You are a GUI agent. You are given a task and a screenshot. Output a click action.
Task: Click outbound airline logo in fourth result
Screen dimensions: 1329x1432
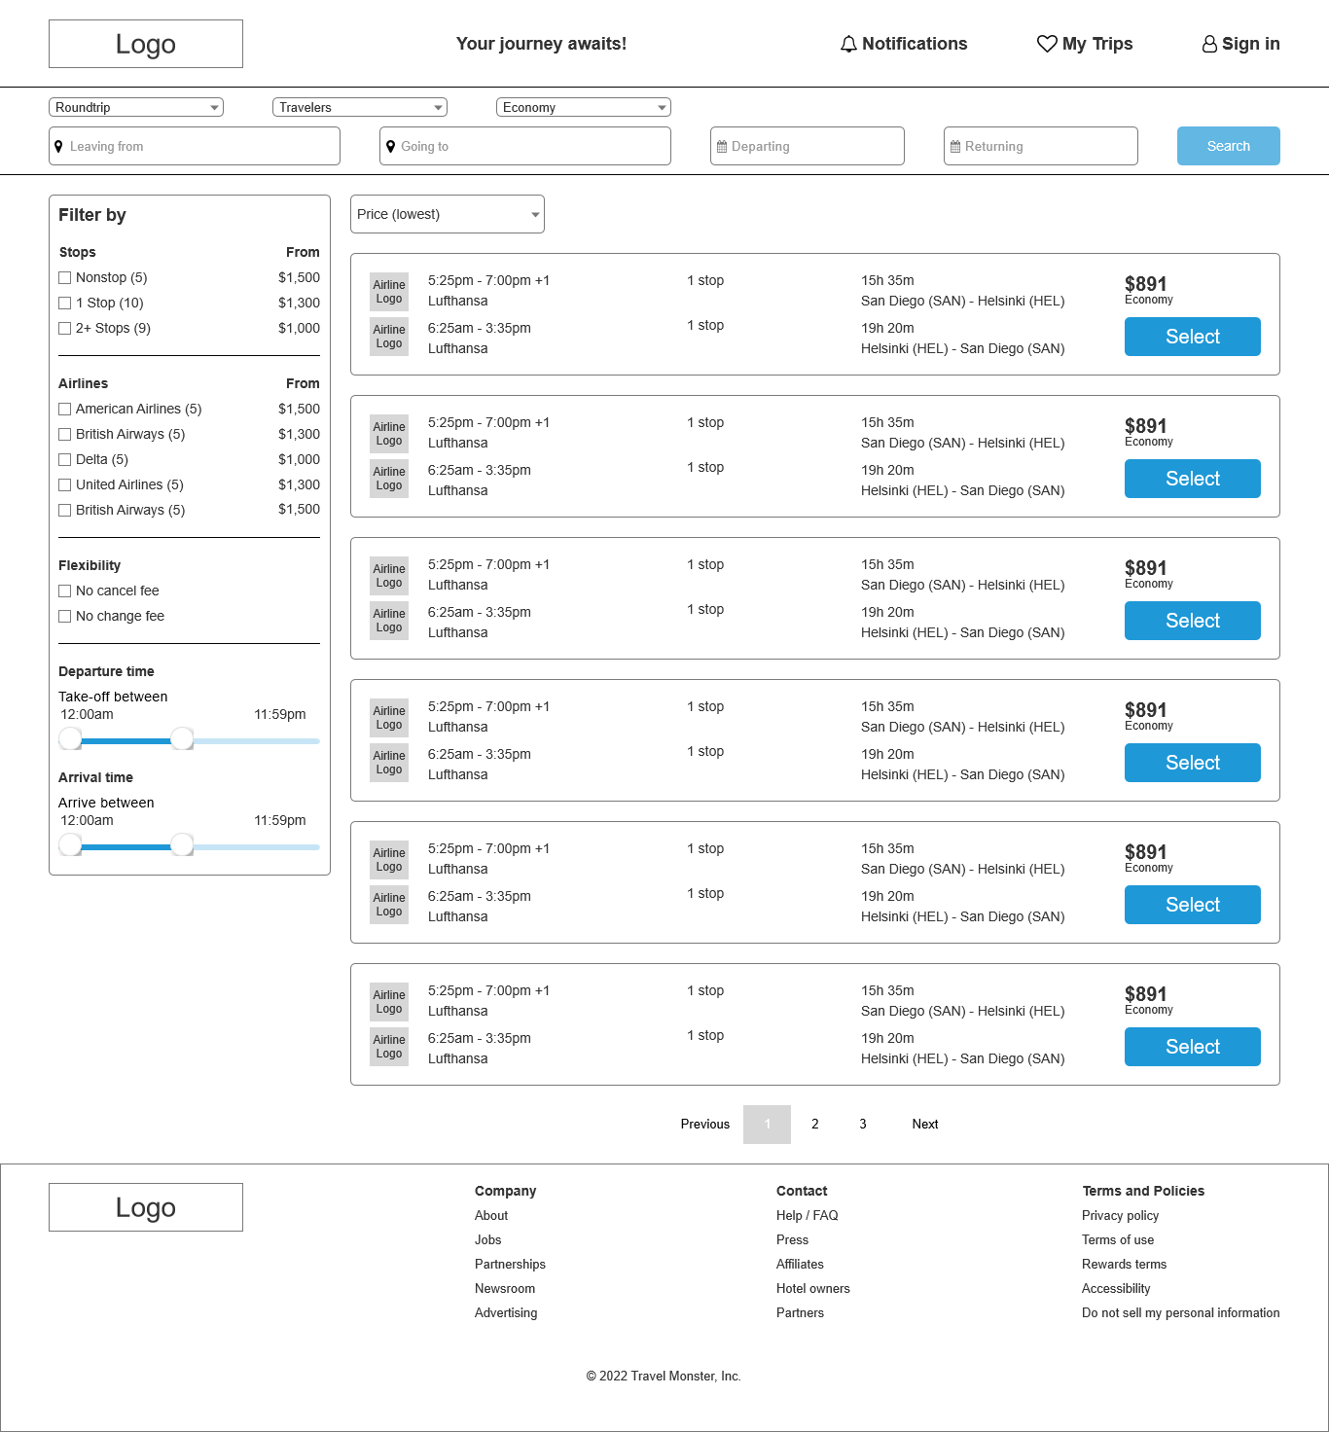tap(389, 718)
